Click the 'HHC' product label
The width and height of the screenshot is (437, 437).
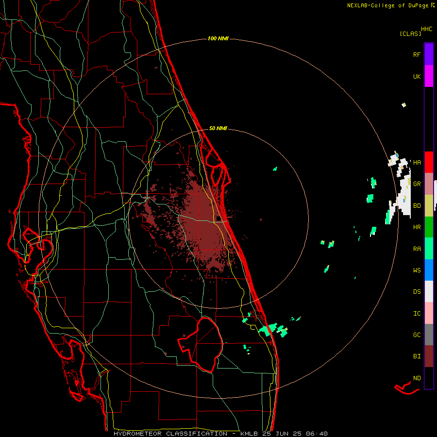(x=427, y=29)
